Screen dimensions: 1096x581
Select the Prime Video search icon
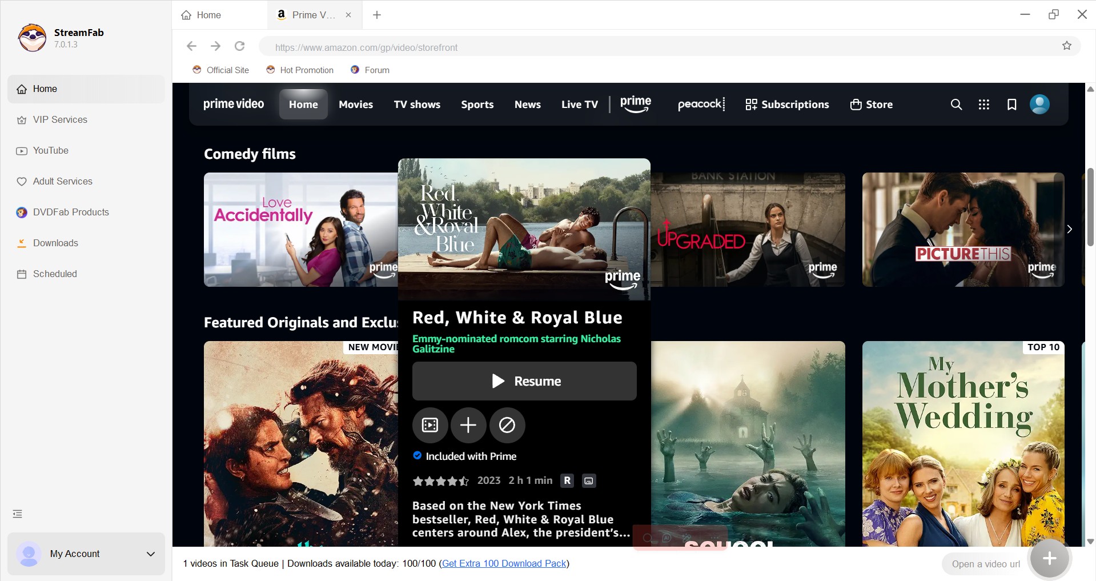956,105
